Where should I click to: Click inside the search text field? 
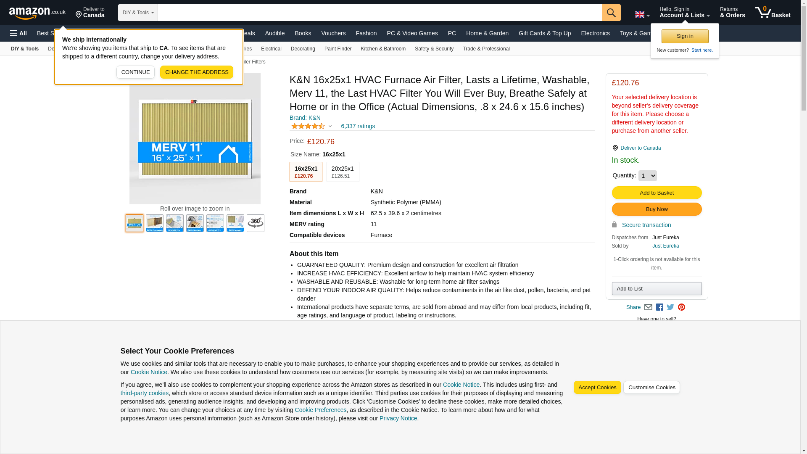coord(379,13)
